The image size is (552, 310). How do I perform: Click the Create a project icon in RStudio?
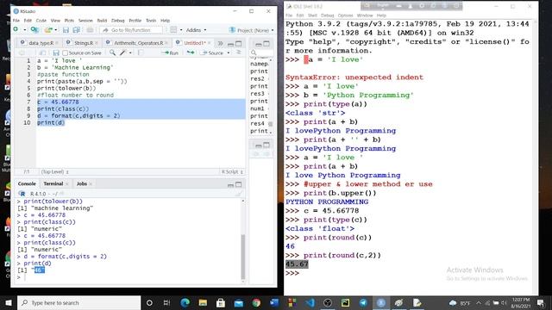point(34,30)
